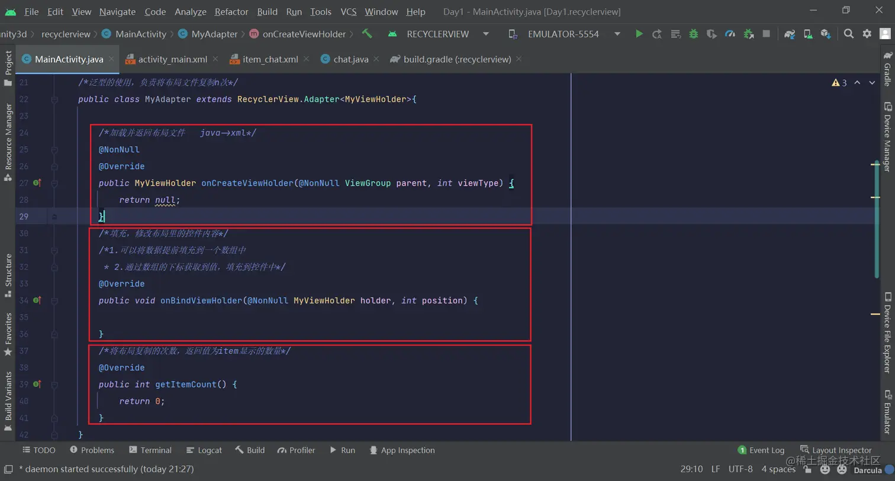The height and width of the screenshot is (481, 895).
Task: Collapse comment block fold on line 31
Action: coord(54,250)
